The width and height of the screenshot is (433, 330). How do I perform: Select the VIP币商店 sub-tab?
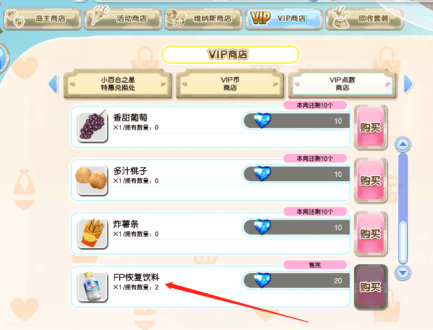(230, 84)
